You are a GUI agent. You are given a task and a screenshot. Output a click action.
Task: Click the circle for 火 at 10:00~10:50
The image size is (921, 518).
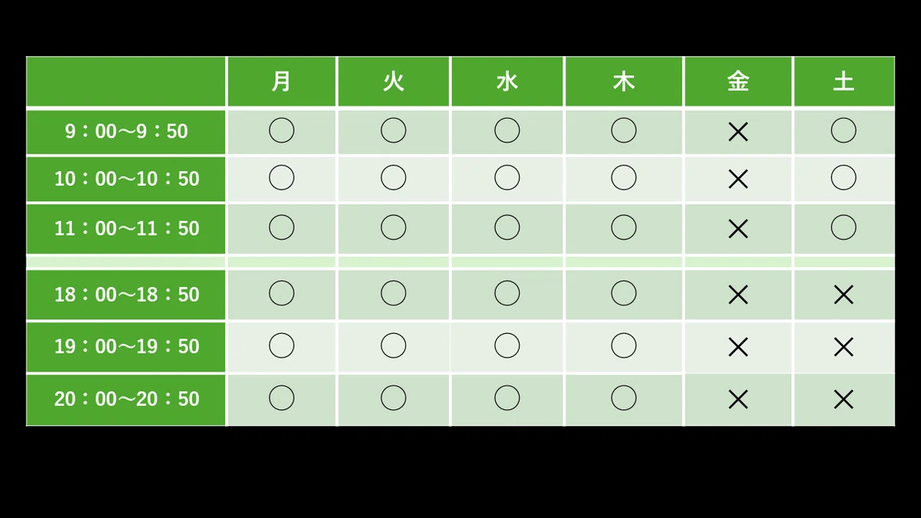pos(393,177)
